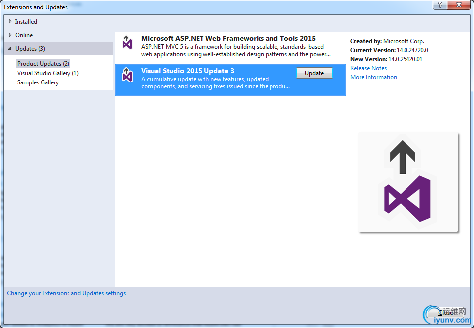Click the ASP.NET MVC 5 description text
Viewport: 474px width, 328px height.
pyautogui.click(x=236, y=51)
